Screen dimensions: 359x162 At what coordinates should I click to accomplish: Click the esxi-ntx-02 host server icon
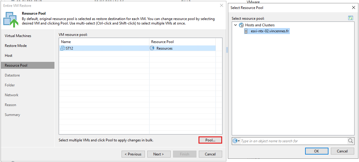pos(246,31)
